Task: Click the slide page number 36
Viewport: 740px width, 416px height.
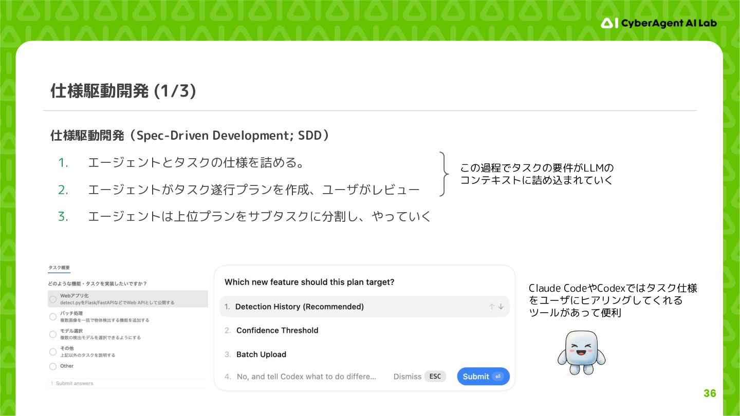Action: click(x=710, y=394)
